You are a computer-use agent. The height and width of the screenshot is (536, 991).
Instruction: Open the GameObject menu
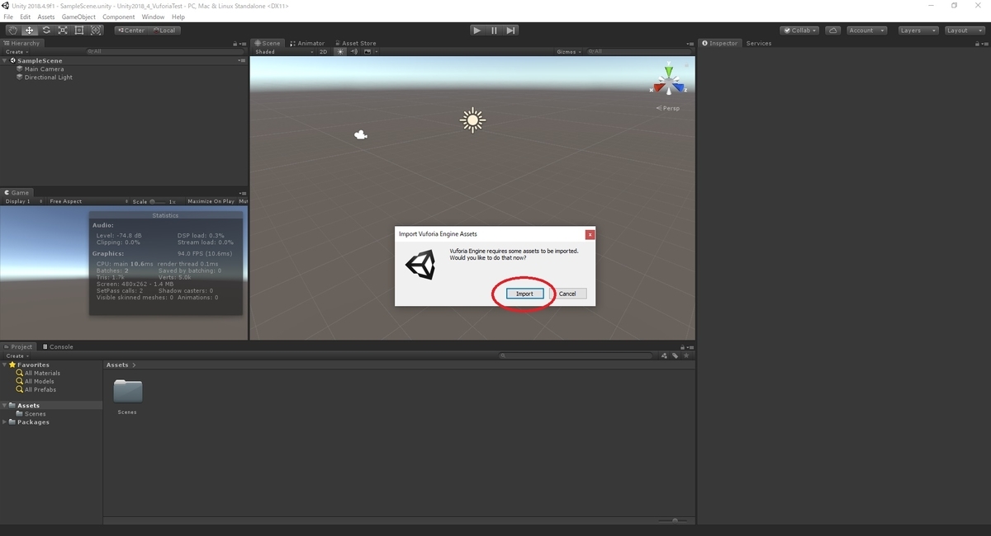(79, 16)
